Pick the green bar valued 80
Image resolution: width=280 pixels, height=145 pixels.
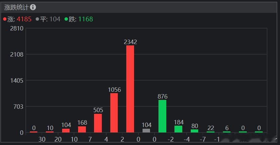tap(194, 131)
